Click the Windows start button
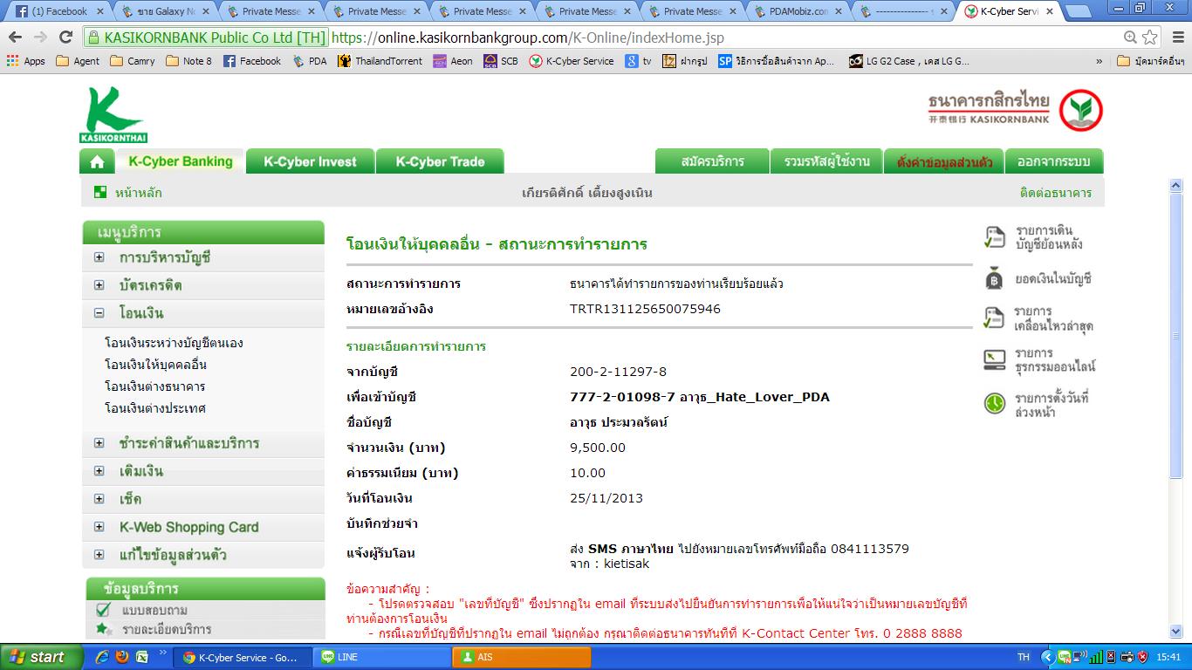The image size is (1192, 670). pyautogui.click(x=40, y=657)
